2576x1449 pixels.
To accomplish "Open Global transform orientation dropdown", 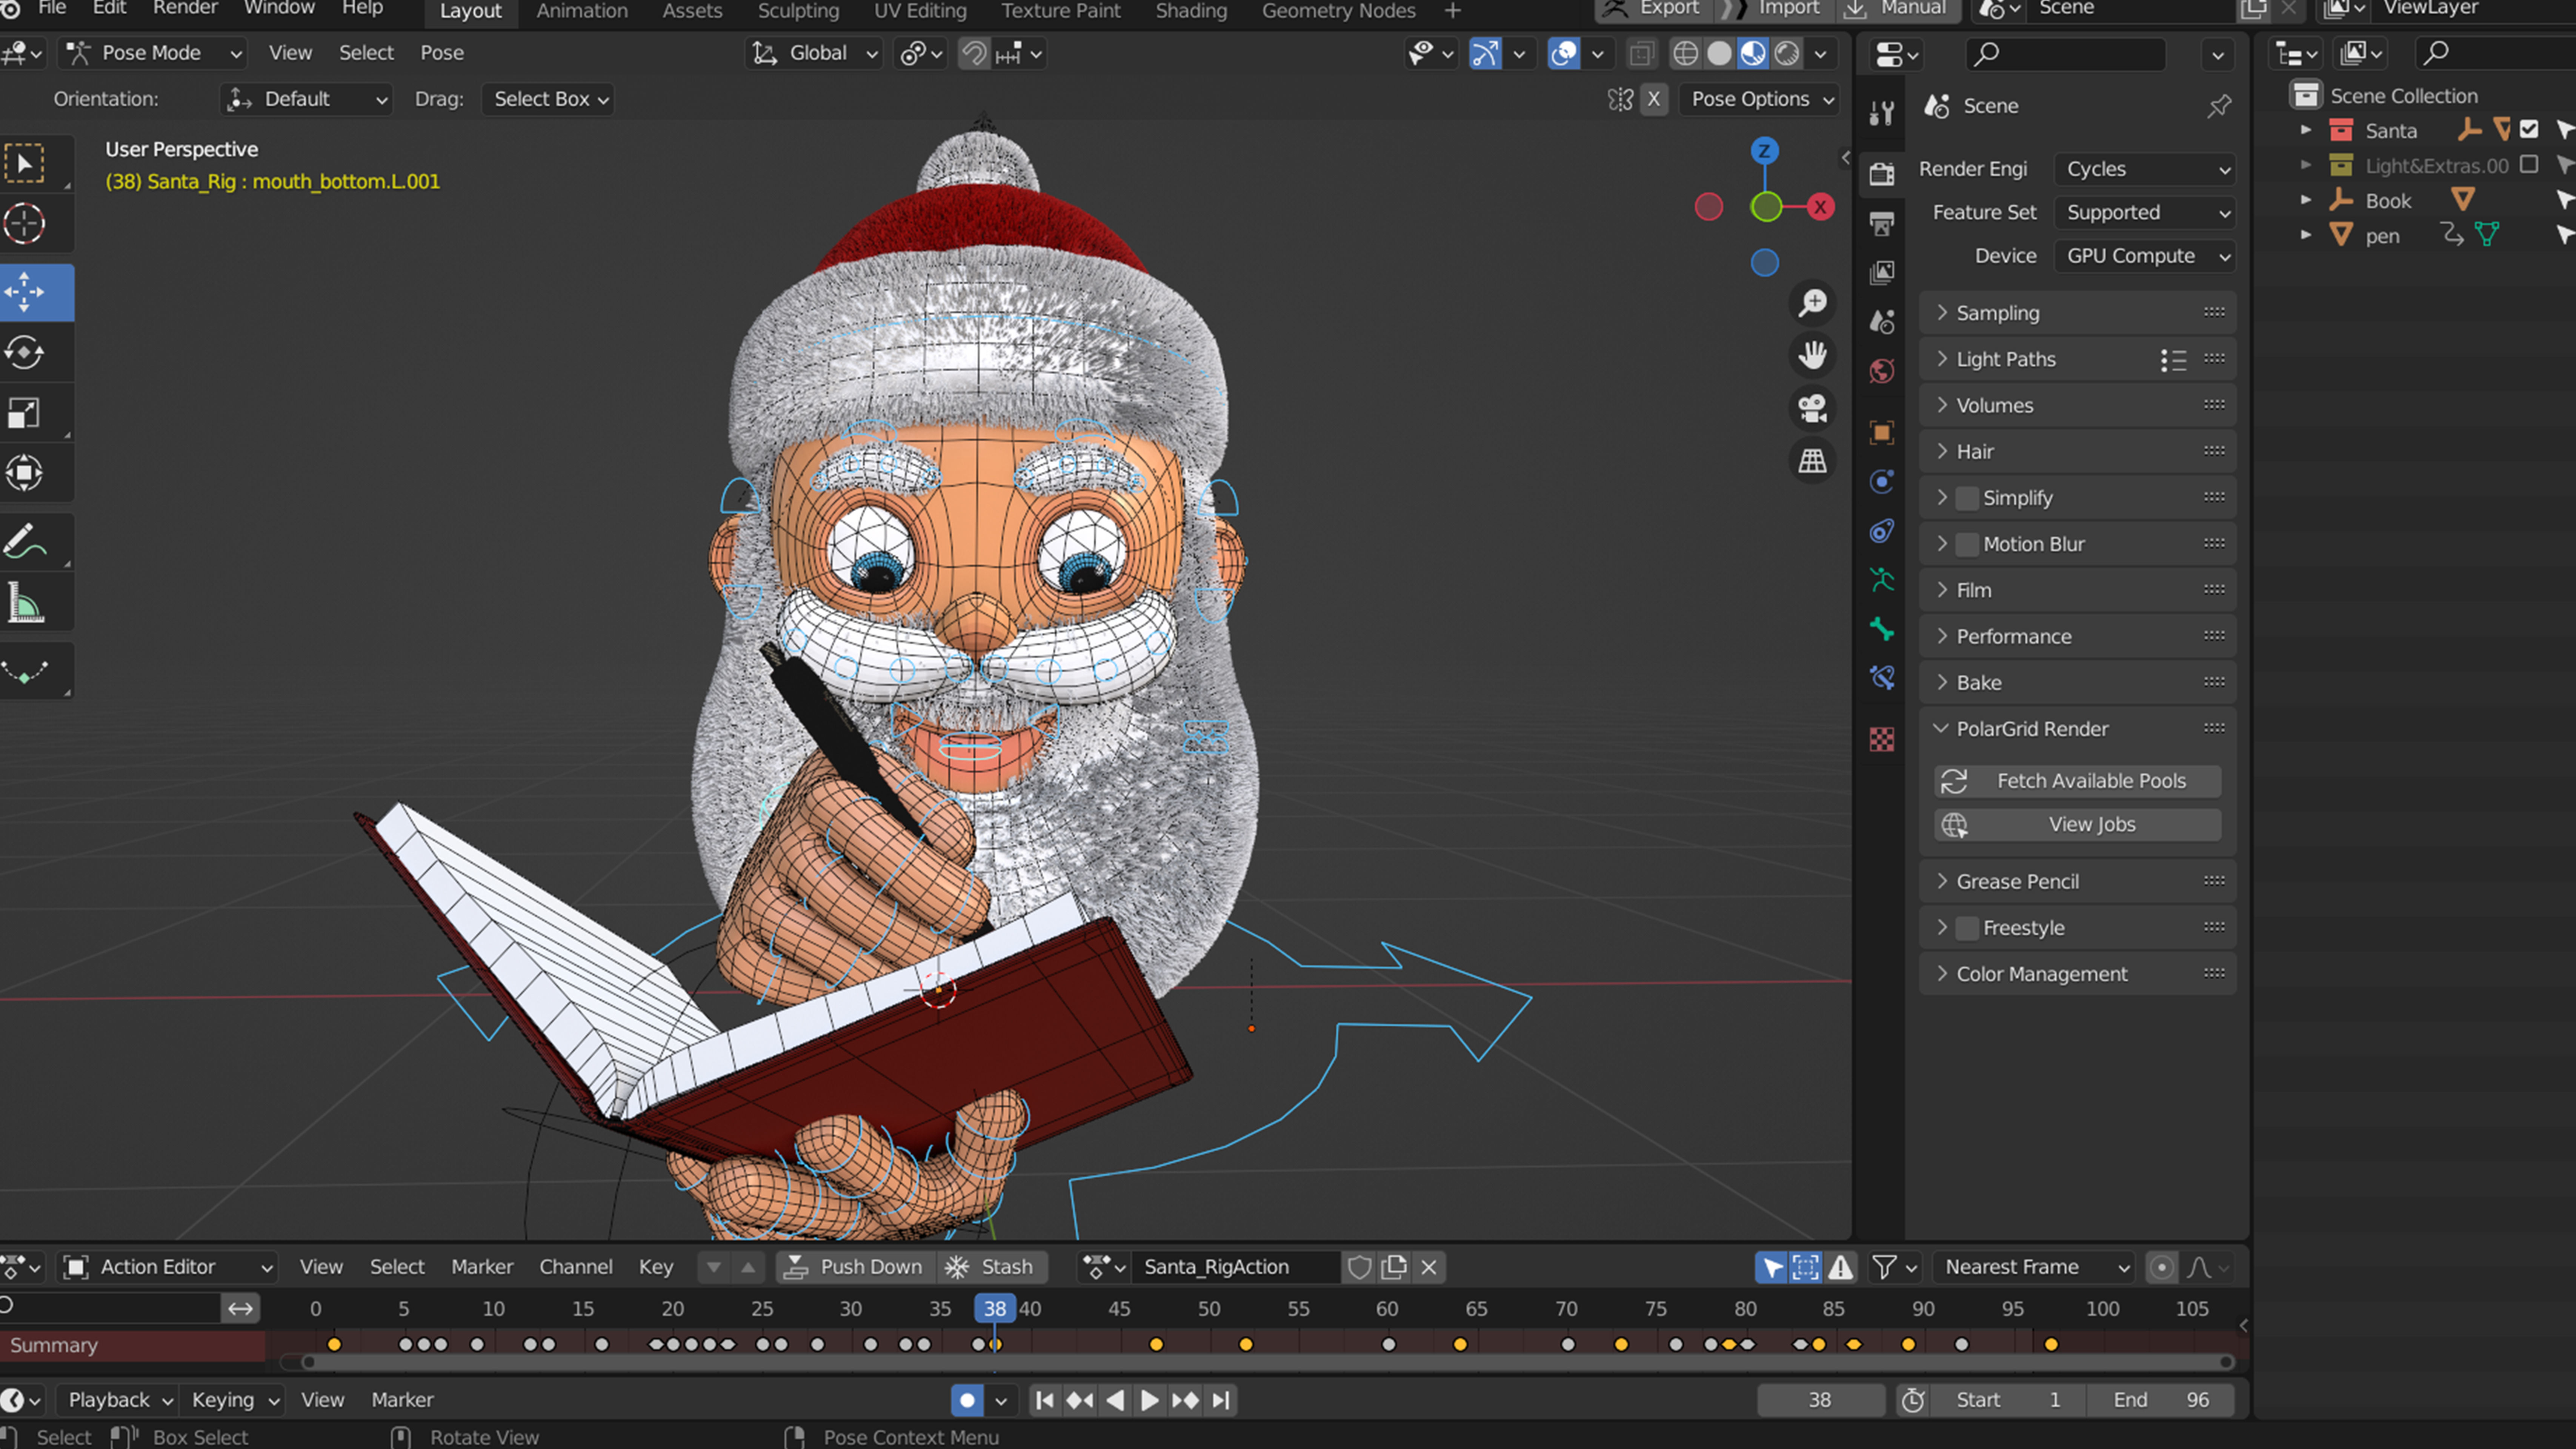I will [x=814, y=53].
